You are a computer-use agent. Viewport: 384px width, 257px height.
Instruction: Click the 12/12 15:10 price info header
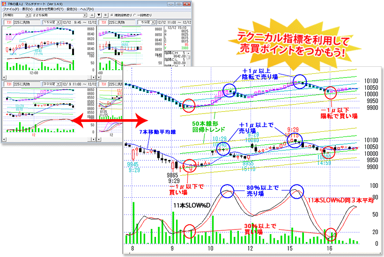tap(177, 28)
